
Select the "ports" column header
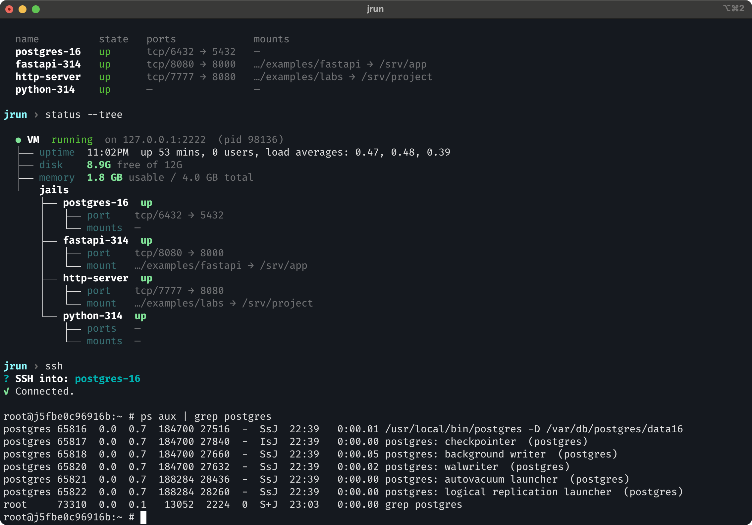tap(161, 39)
